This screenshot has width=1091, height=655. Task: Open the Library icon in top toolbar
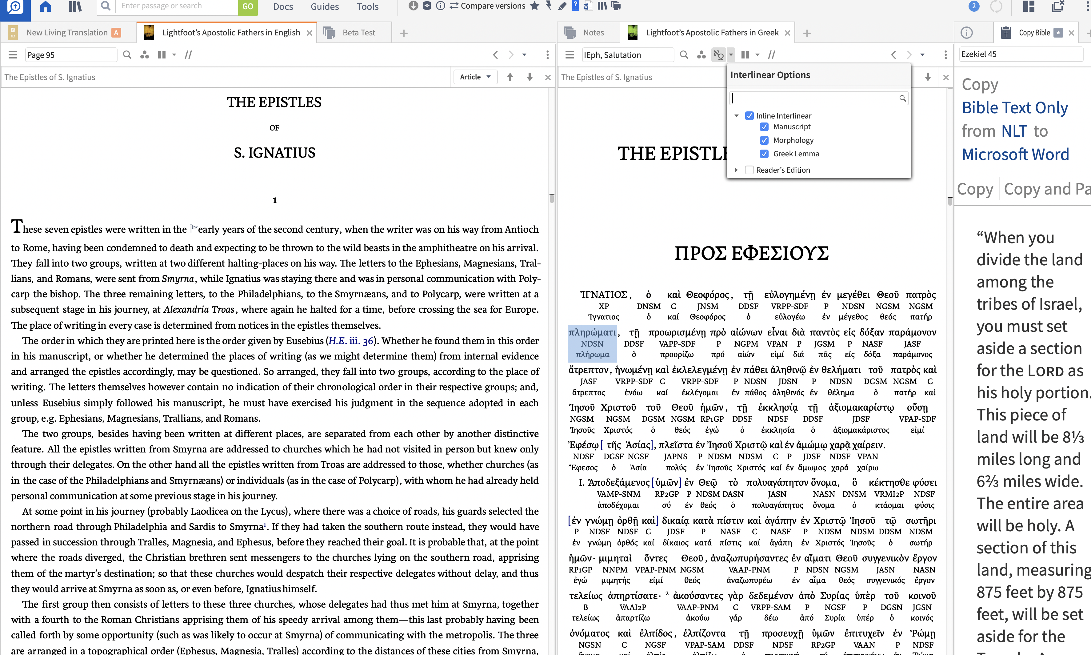(x=75, y=6)
